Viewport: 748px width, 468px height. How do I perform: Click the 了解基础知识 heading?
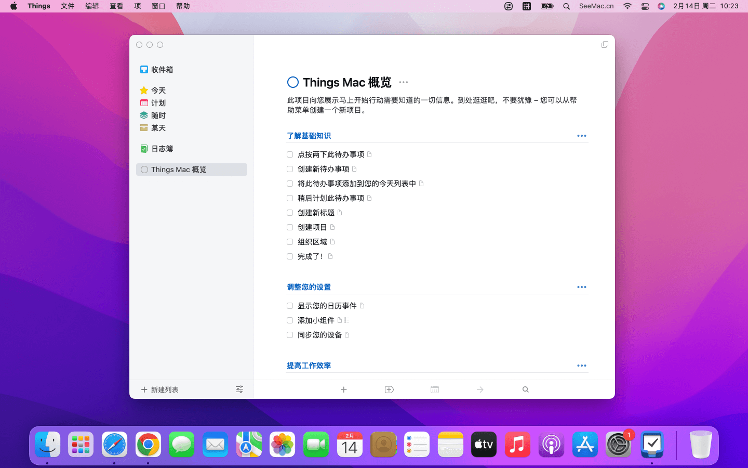click(x=309, y=136)
